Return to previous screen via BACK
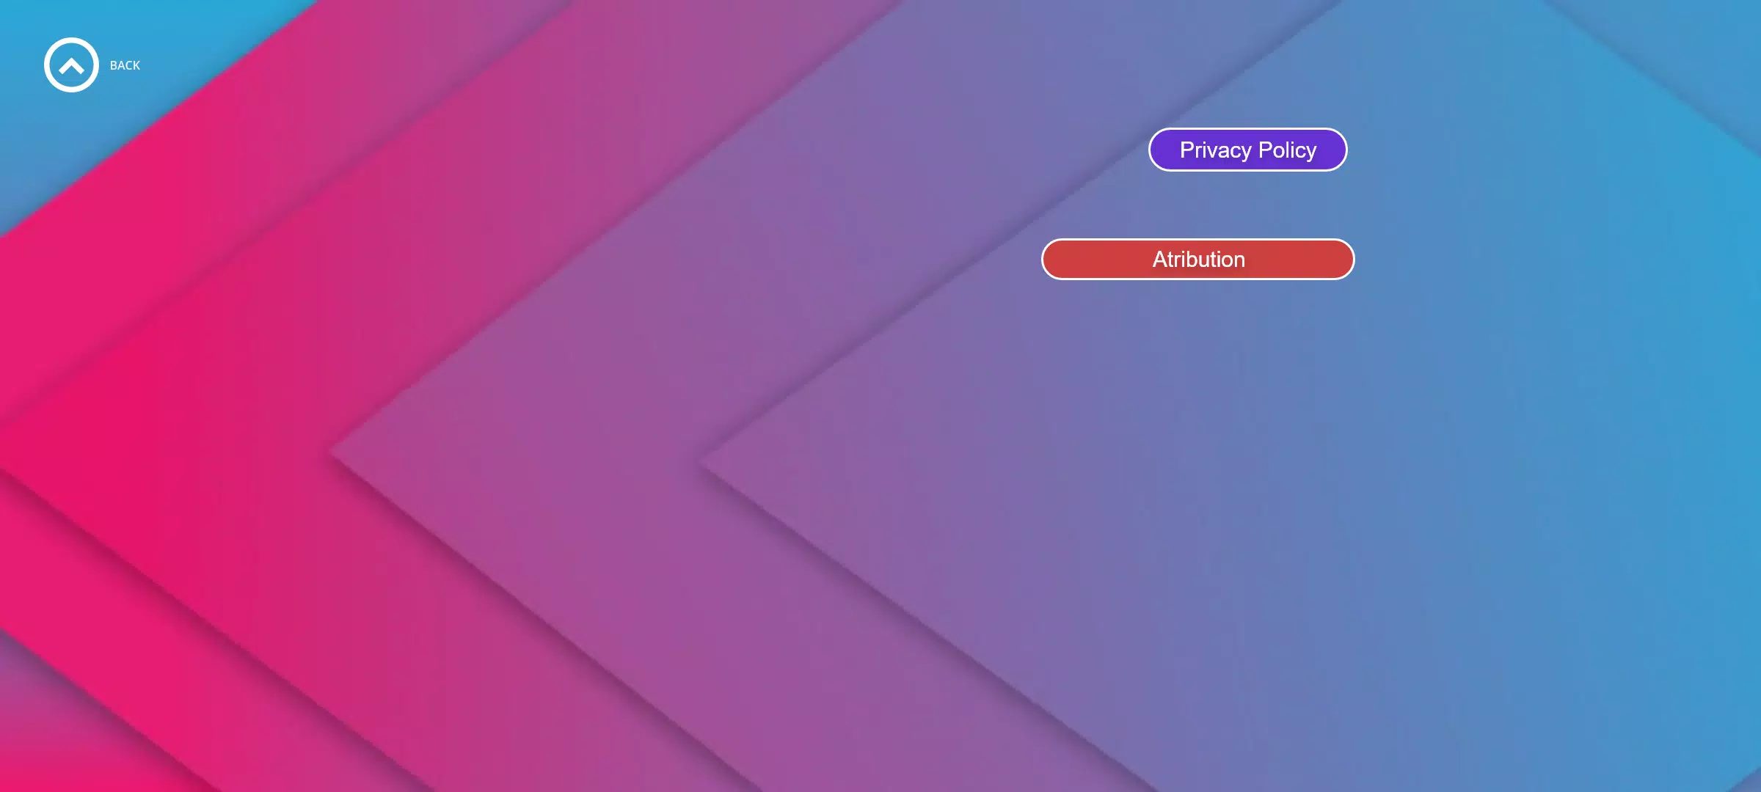The image size is (1761, 792). pyautogui.click(x=125, y=65)
